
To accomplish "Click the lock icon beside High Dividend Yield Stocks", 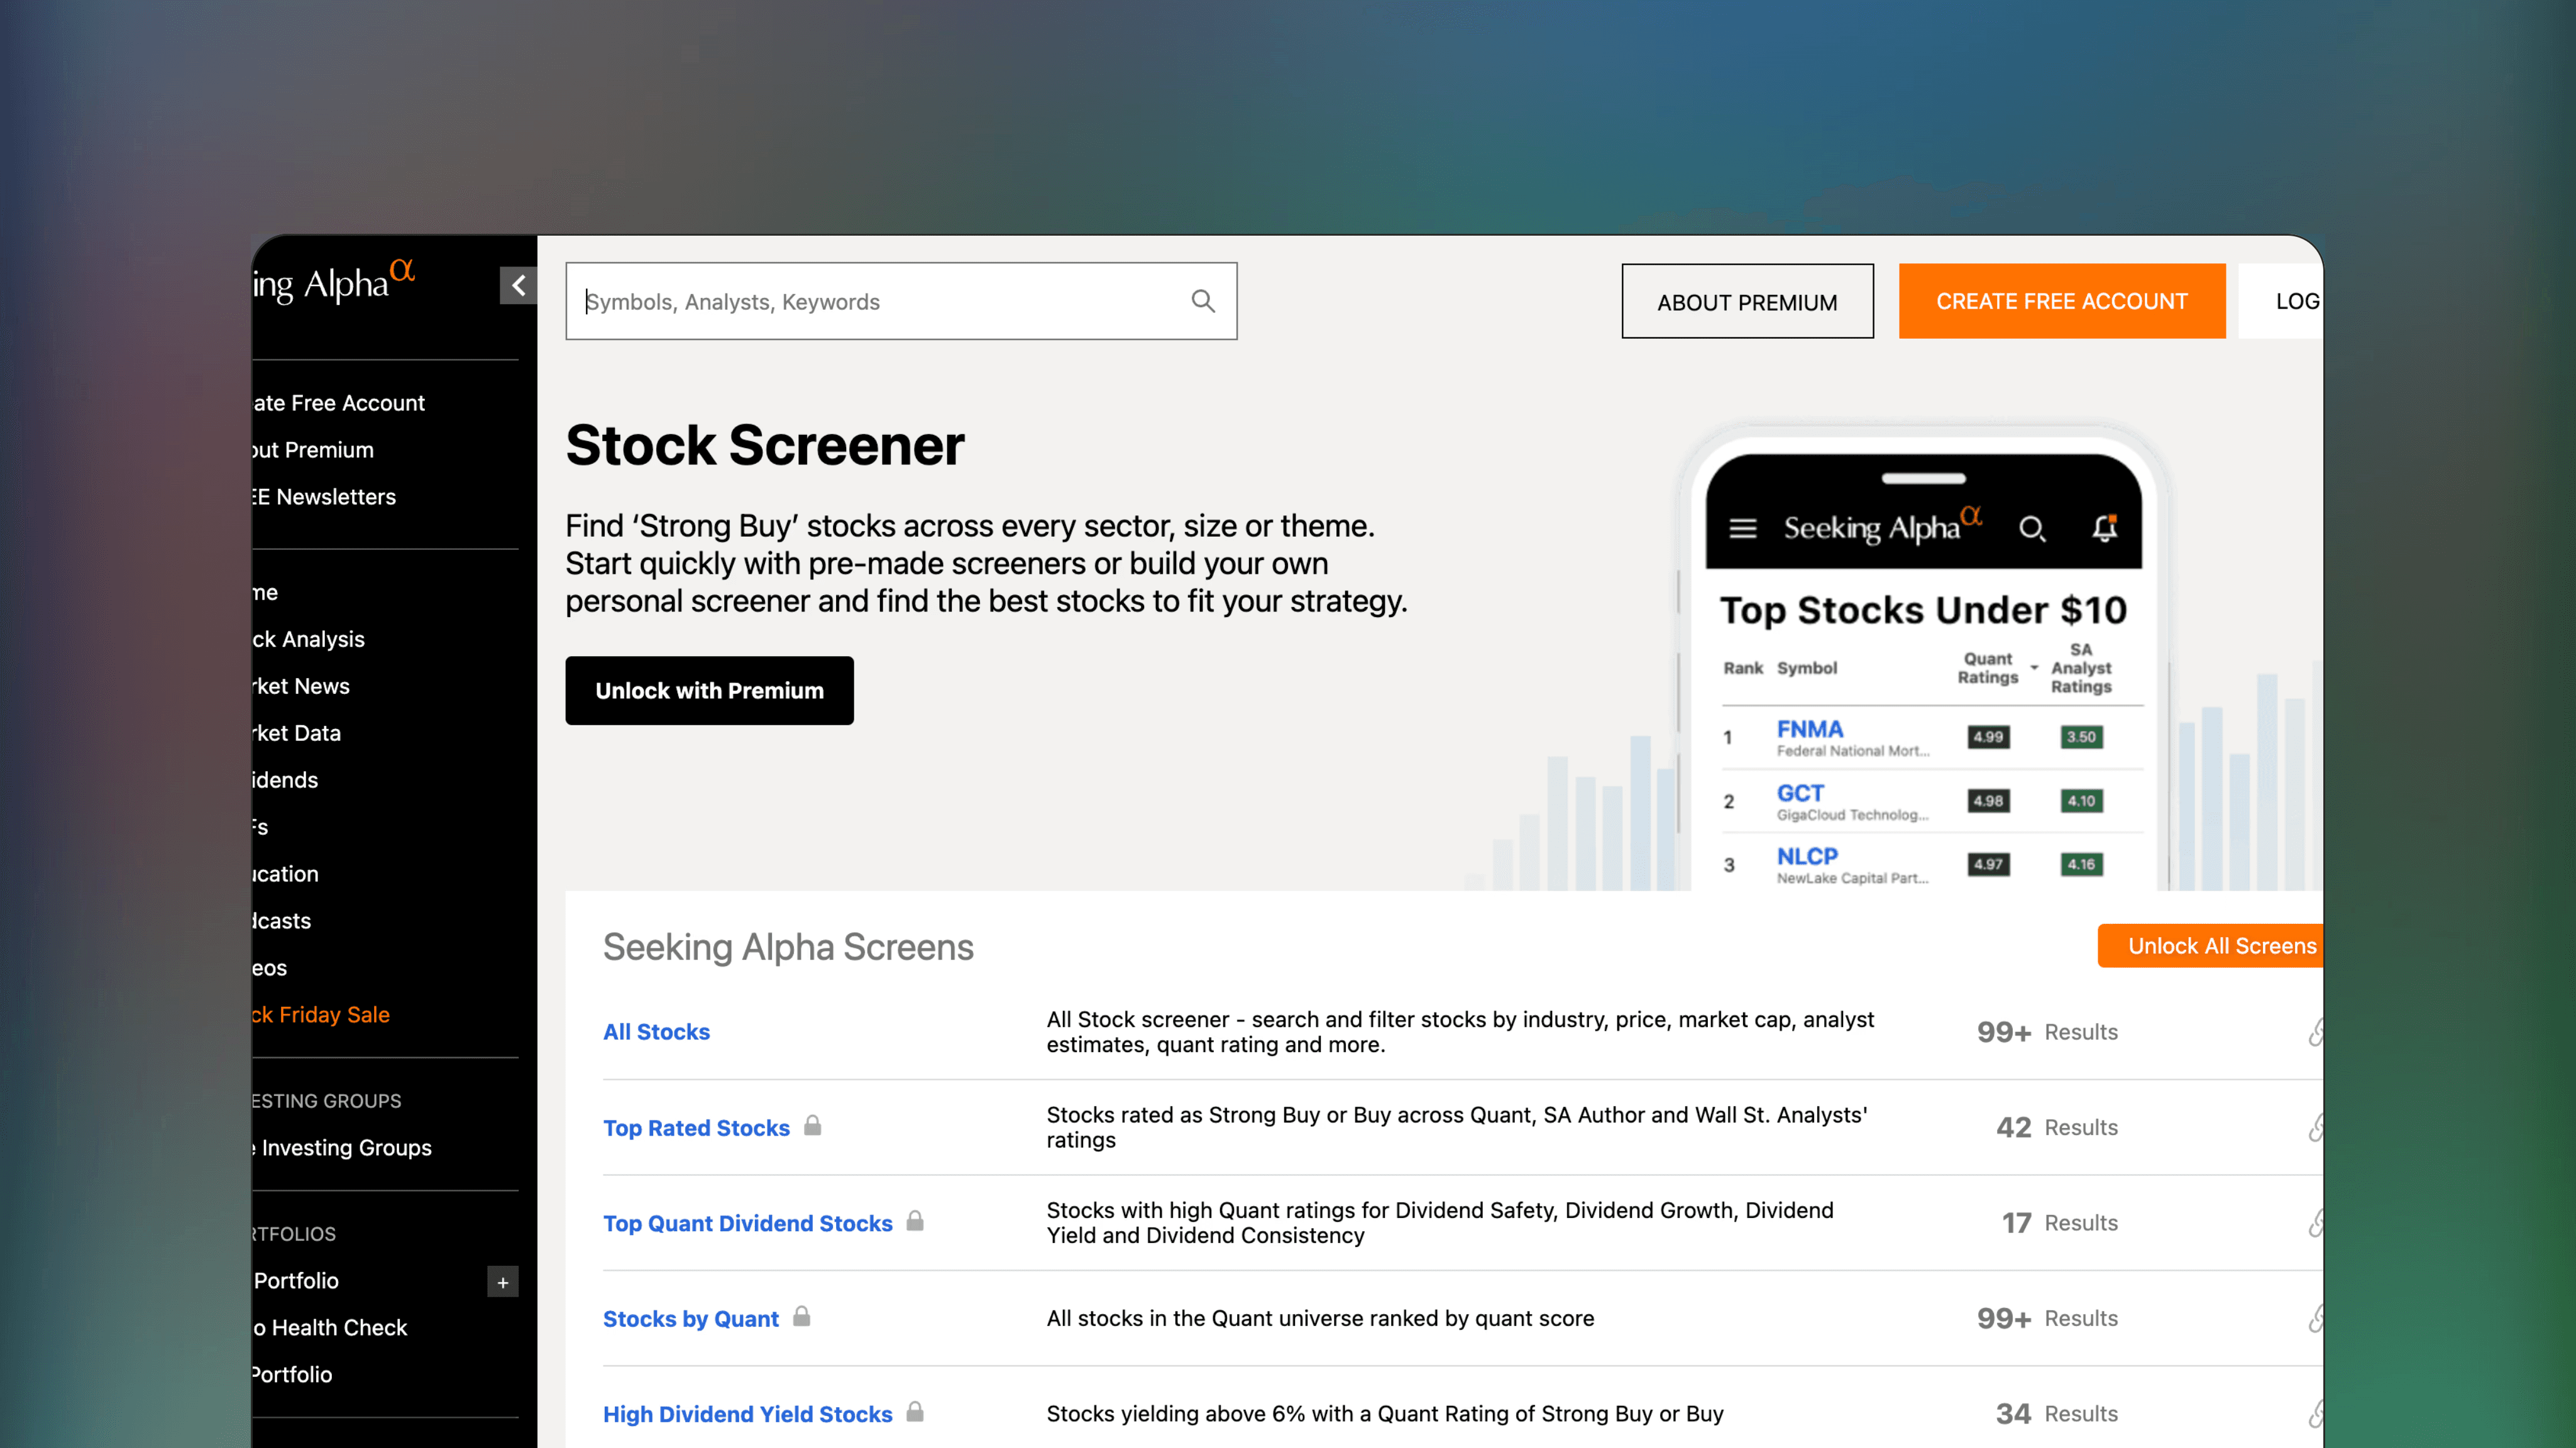I will tap(915, 1413).
